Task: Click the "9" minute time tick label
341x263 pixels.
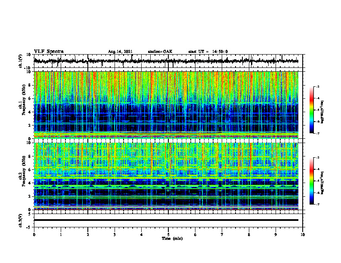Action: click(276, 235)
